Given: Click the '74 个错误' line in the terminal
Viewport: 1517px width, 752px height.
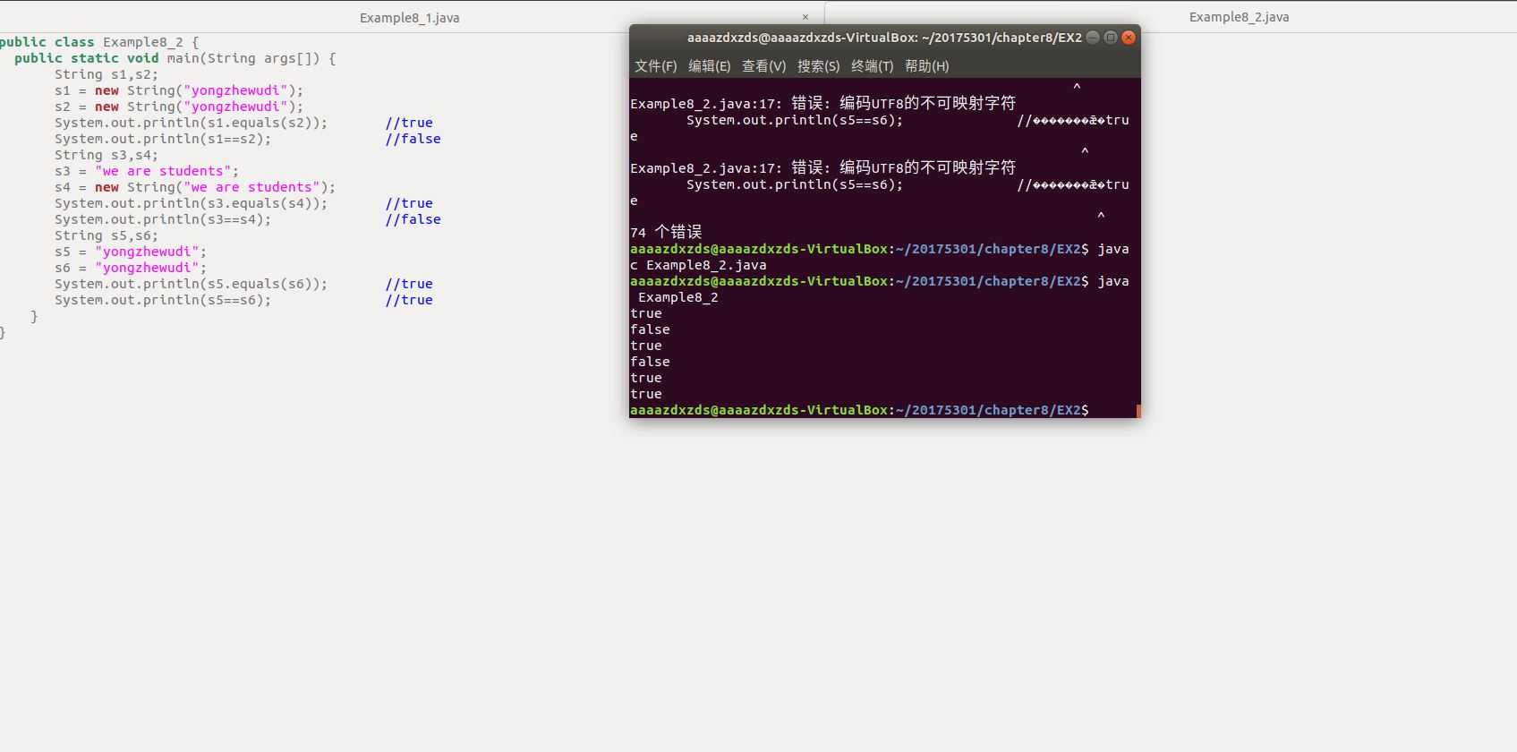Looking at the screenshot, I should (666, 233).
